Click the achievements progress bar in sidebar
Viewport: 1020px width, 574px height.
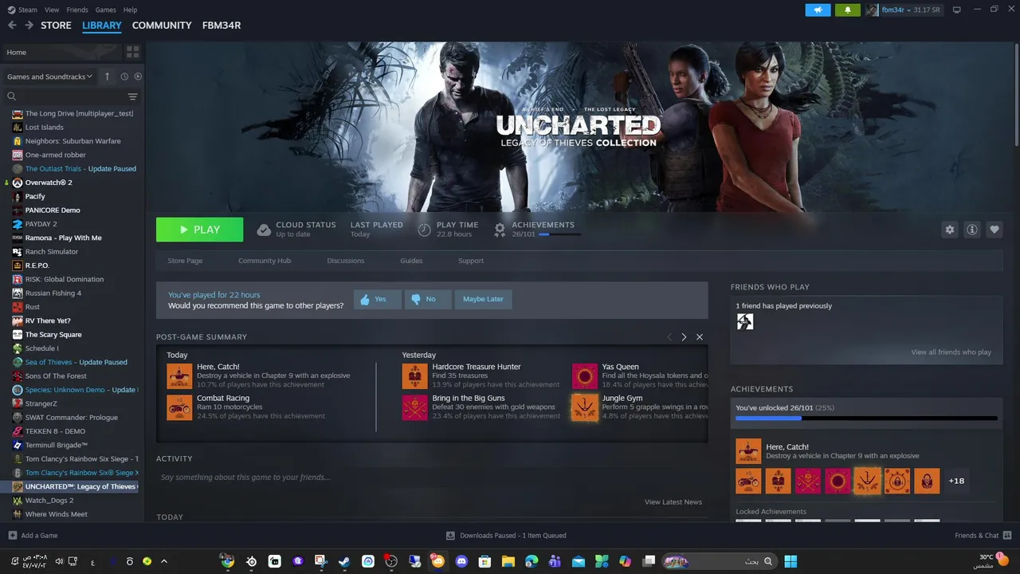coord(866,418)
